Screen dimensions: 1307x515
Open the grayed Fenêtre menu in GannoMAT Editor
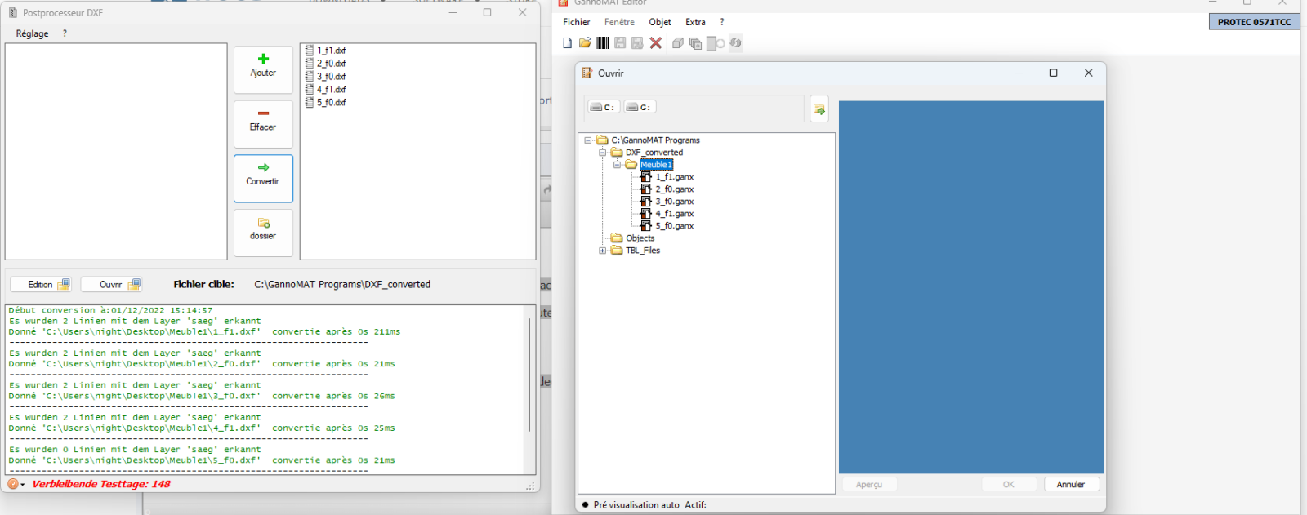tap(619, 22)
